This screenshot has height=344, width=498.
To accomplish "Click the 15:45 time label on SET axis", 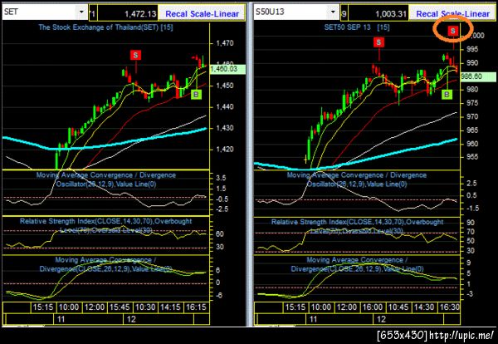I will click(120, 307).
